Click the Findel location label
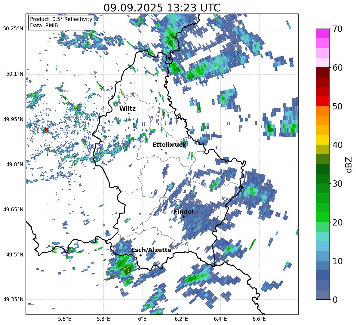Image resolution: width=356 pixels, height=325 pixels. tap(184, 212)
